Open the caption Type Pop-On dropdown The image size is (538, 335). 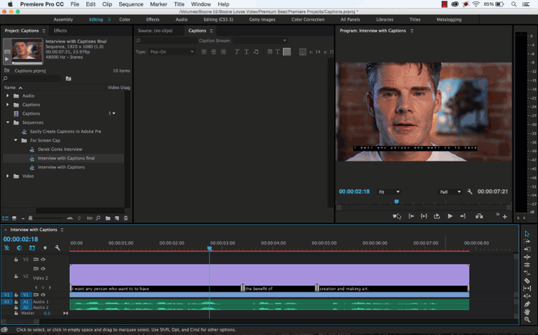[172, 52]
